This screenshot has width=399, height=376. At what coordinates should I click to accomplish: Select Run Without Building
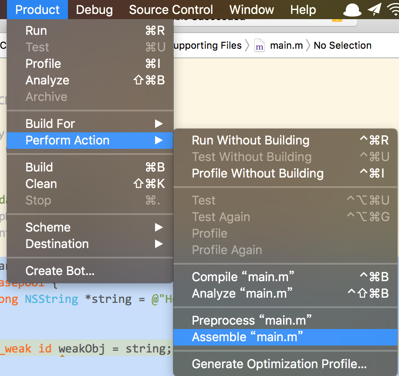pyautogui.click(x=285, y=140)
